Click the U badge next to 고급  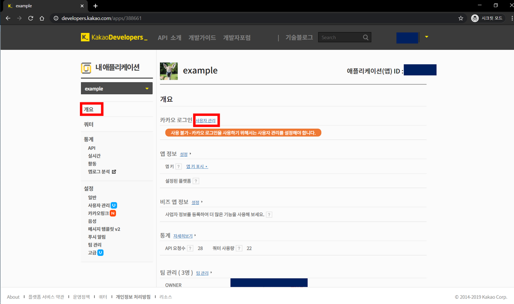coord(100,253)
